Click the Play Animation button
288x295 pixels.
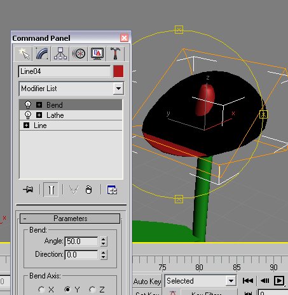pyautogui.click(x=279, y=281)
